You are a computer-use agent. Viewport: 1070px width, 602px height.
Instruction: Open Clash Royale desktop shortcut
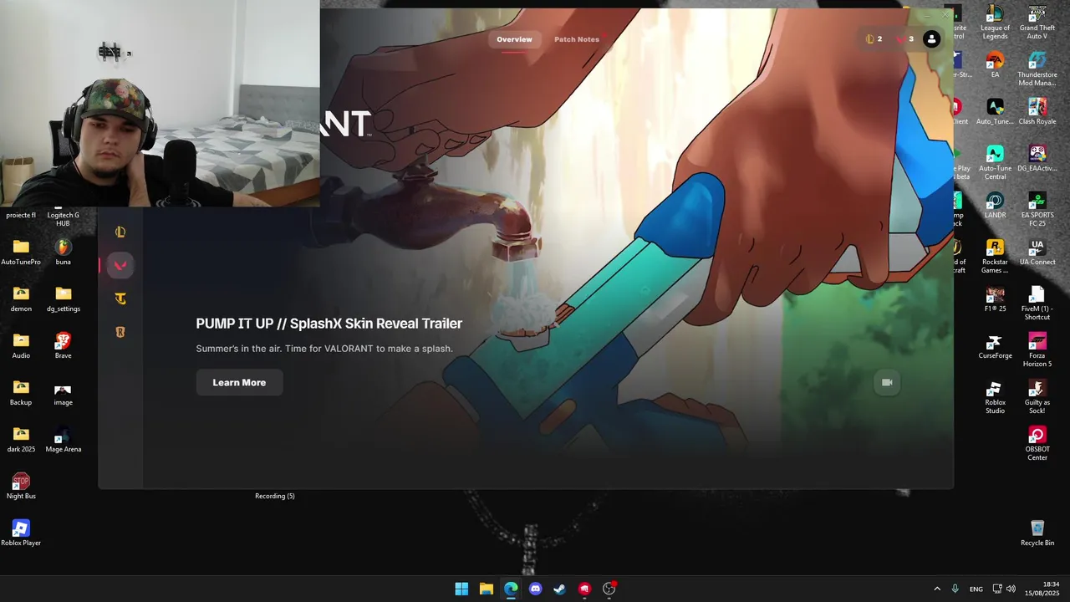1037,111
